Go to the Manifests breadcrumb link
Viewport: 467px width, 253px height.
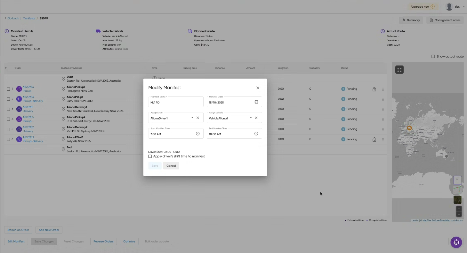click(29, 19)
